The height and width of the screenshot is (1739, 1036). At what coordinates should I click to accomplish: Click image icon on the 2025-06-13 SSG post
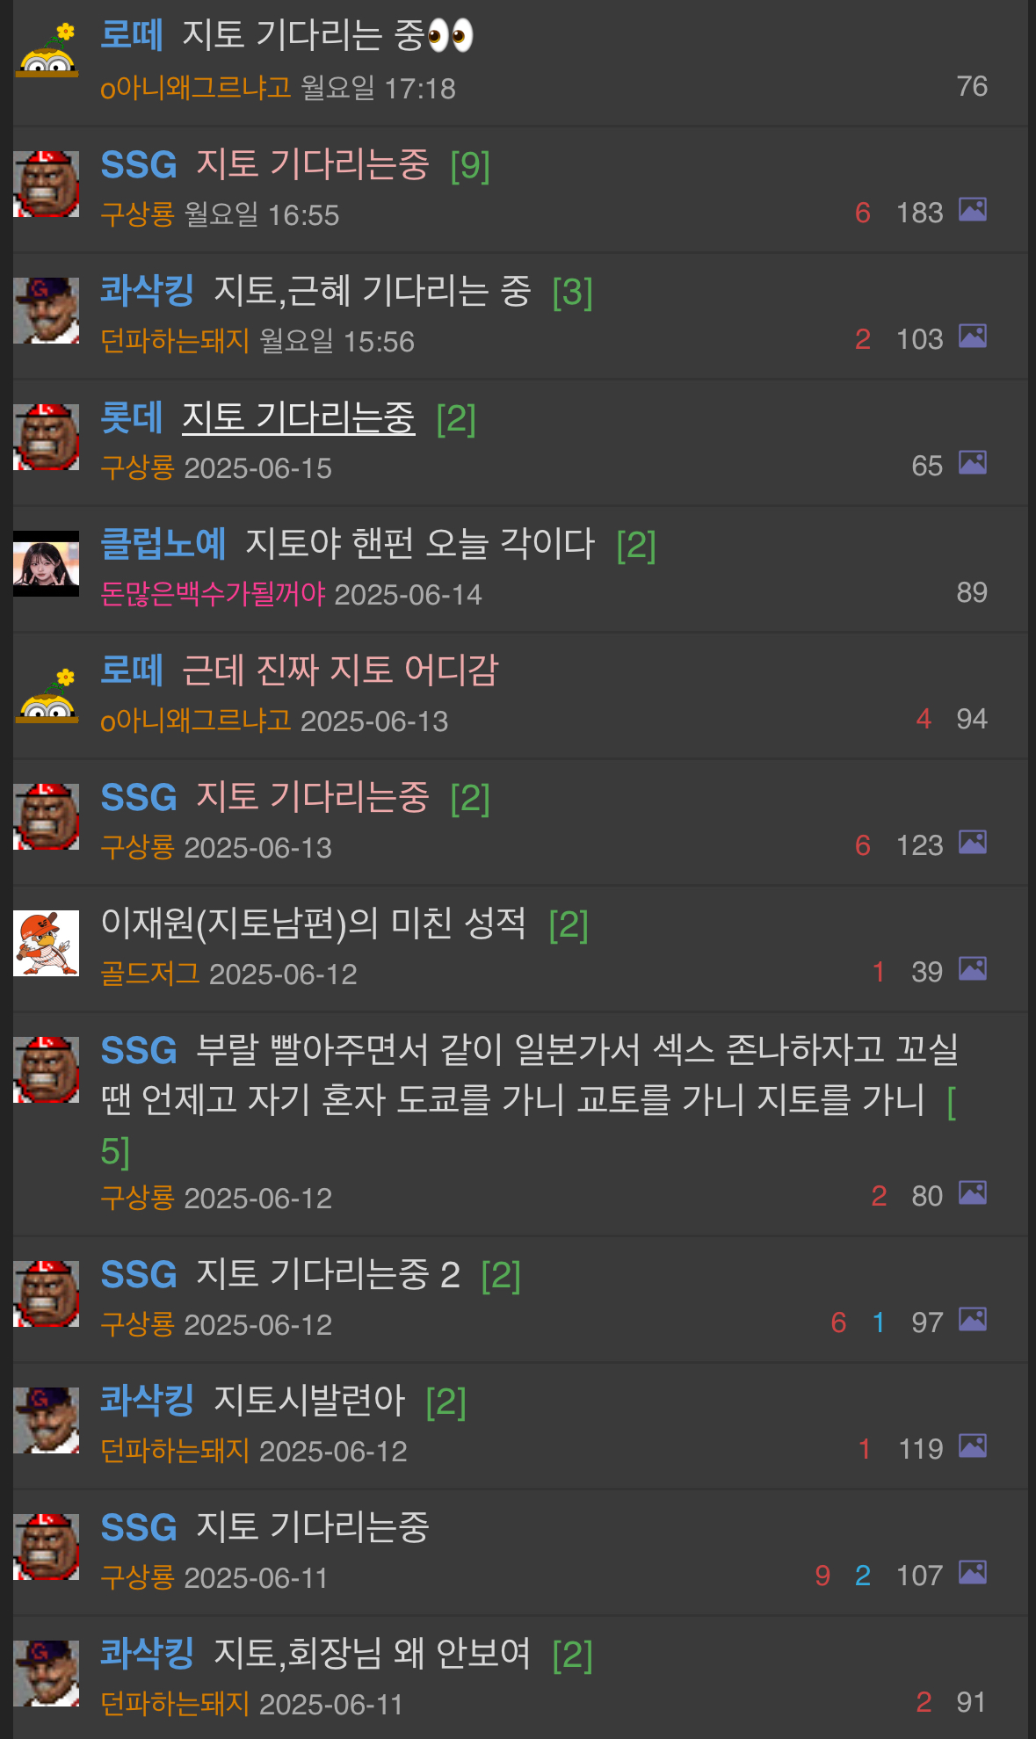click(x=972, y=843)
